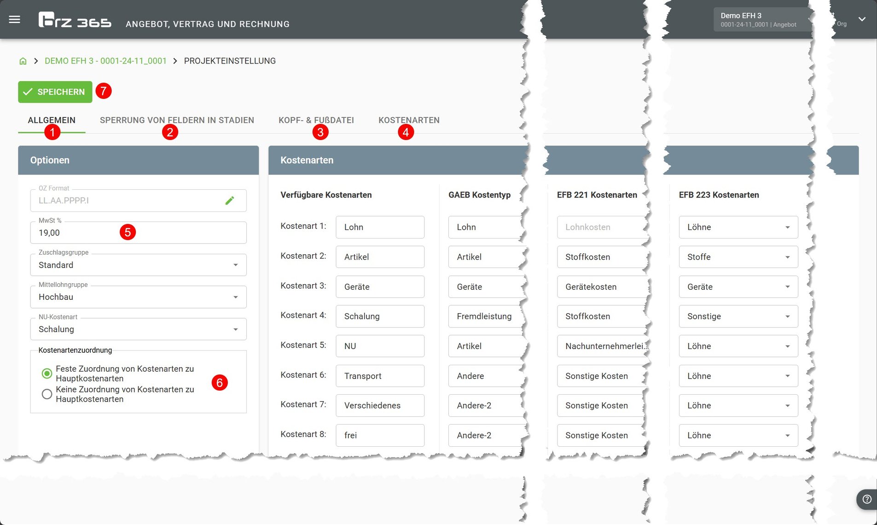
Task: Open the NU-Kostenart dropdown
Action: coord(138,329)
